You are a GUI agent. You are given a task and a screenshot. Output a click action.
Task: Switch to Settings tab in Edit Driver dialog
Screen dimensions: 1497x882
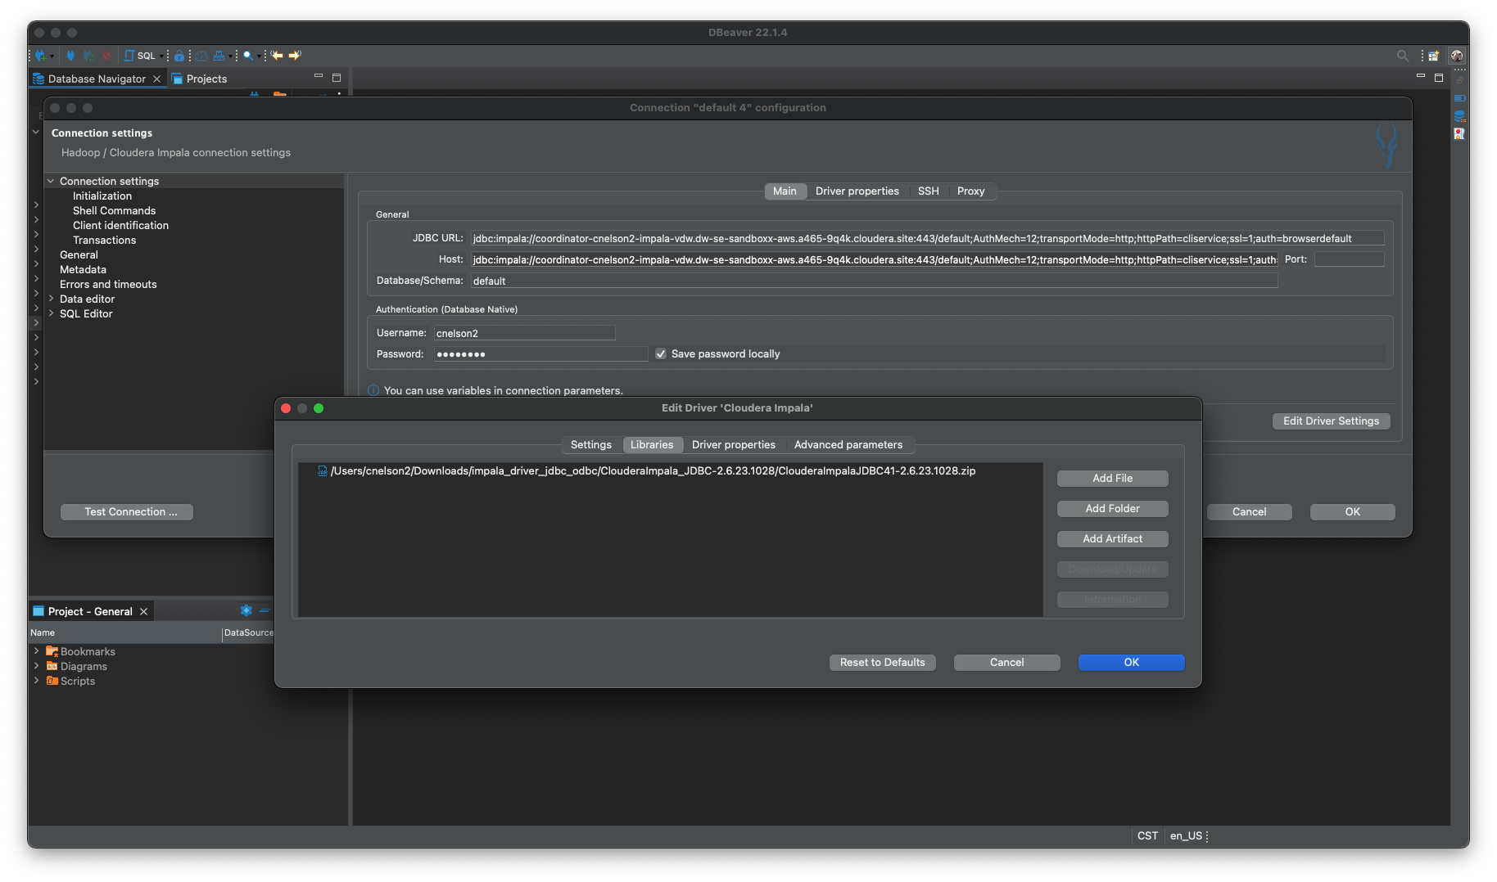pos(591,444)
